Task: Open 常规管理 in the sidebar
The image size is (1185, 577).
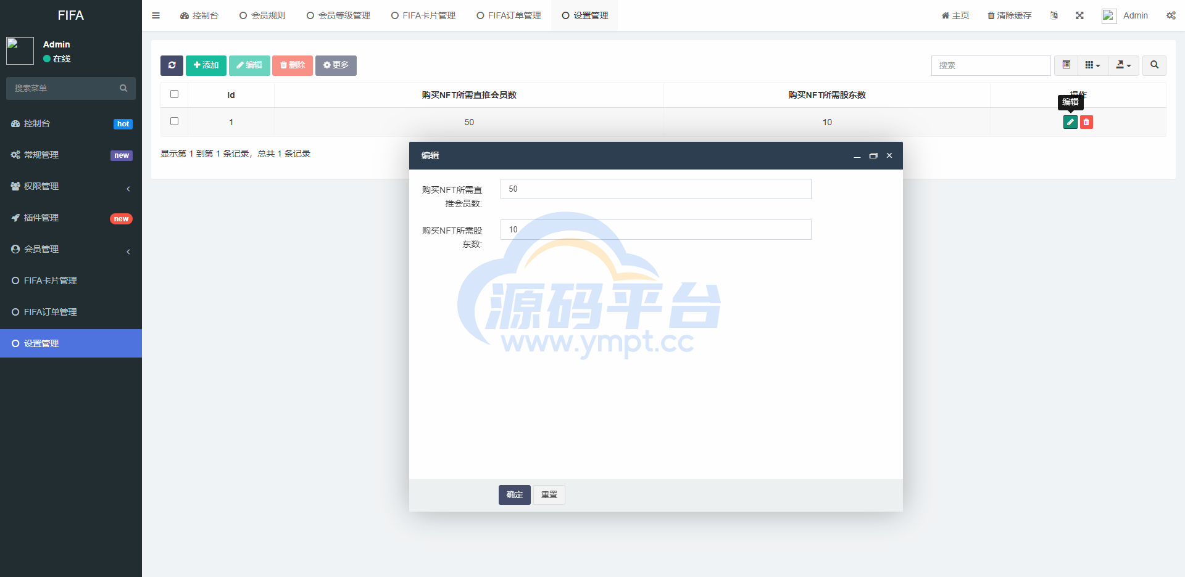Action: click(71, 155)
